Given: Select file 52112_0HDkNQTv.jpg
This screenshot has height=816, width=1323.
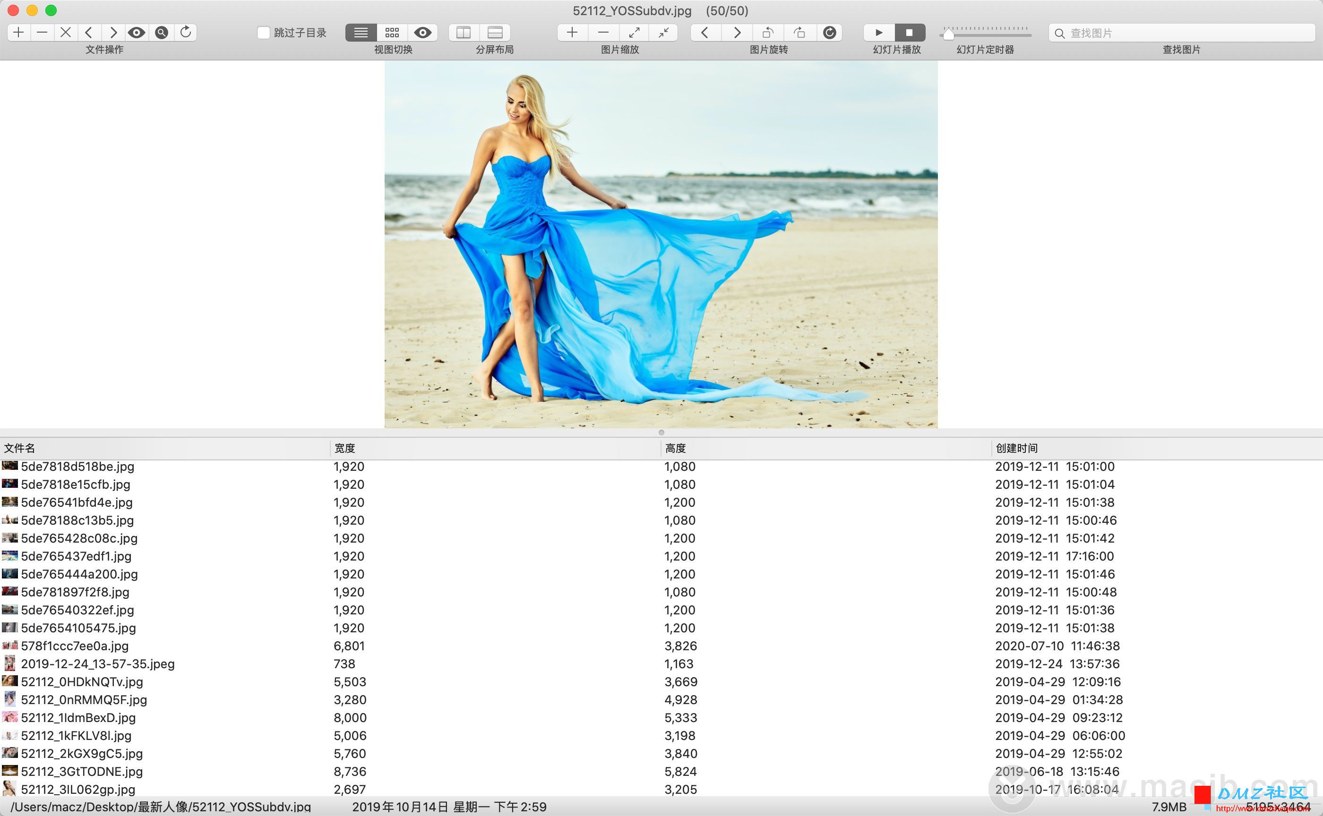Looking at the screenshot, I should pyautogui.click(x=82, y=681).
